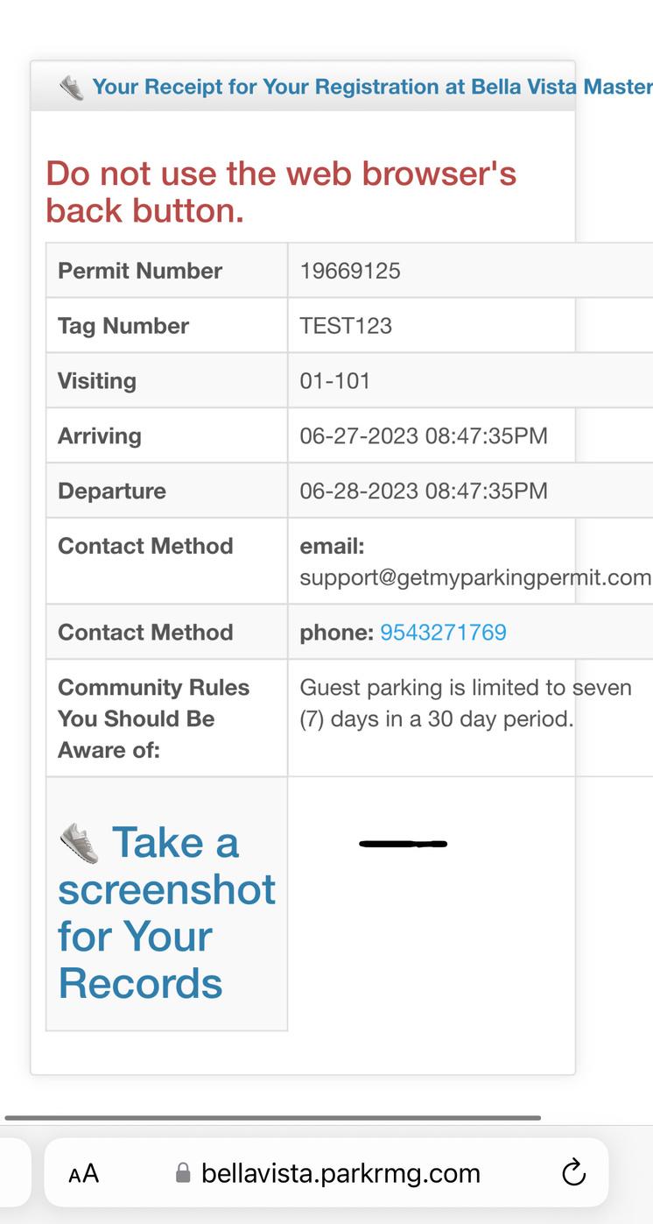Click the red back button warning text
Image resolution: width=653 pixels, height=1224 pixels.
pyautogui.click(x=281, y=192)
